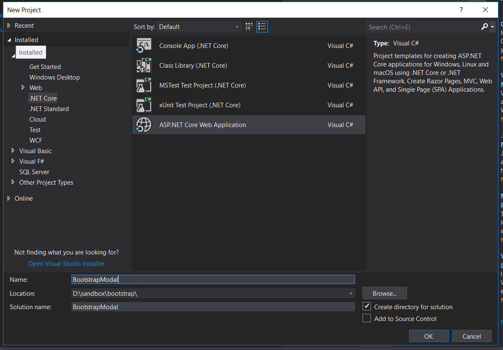Click the xUnit Test Project template icon
The height and width of the screenshot is (350, 503).
(144, 105)
